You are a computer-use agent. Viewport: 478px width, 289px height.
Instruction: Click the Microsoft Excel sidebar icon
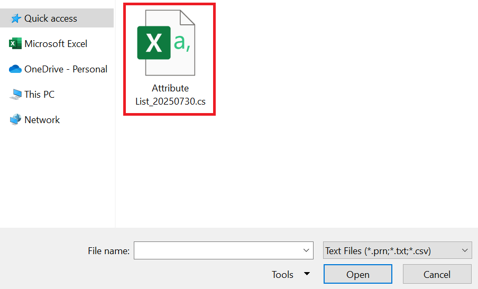15,43
